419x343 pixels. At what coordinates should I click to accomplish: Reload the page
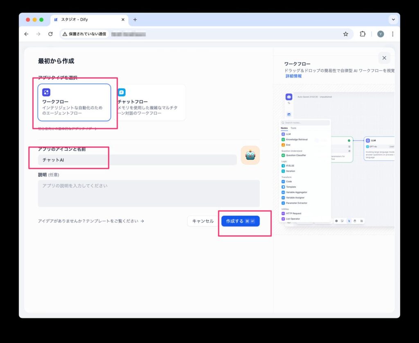(x=50, y=34)
